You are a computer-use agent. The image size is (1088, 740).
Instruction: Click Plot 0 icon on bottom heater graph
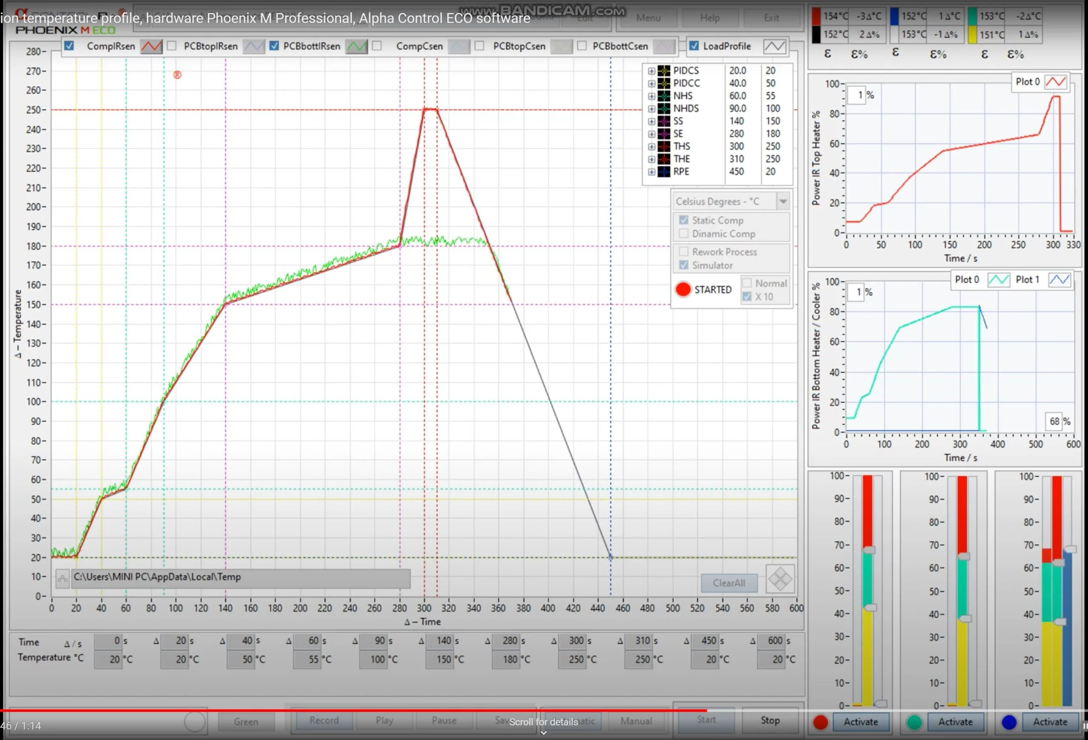(x=998, y=280)
